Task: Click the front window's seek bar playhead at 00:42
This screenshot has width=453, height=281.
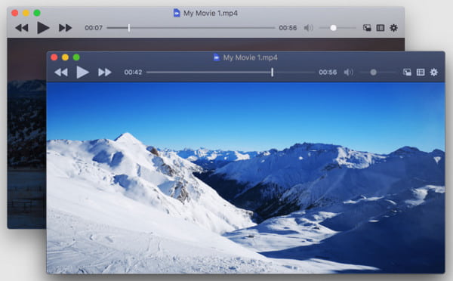Action: click(272, 72)
